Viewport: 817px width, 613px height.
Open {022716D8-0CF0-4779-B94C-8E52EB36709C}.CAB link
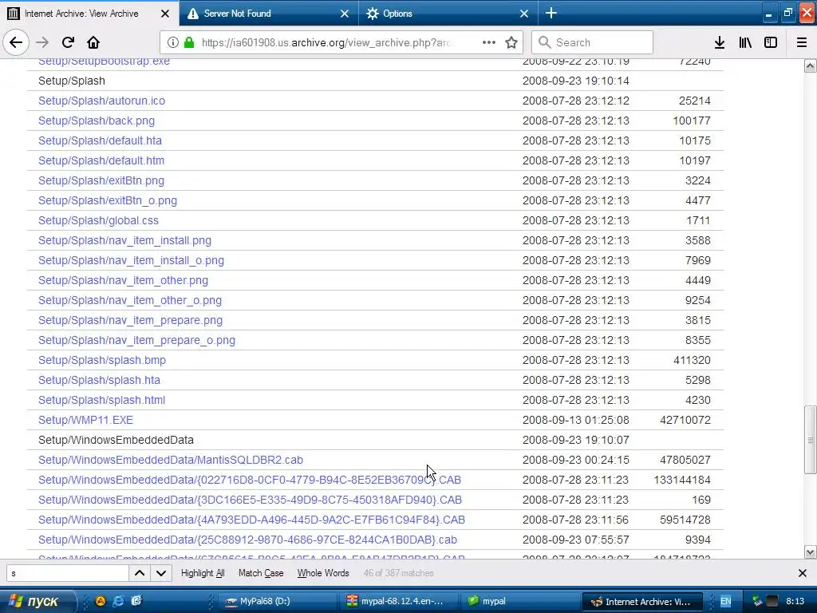pyautogui.click(x=250, y=480)
